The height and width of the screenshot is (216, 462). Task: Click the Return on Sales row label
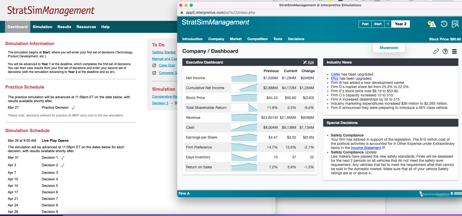(x=199, y=167)
